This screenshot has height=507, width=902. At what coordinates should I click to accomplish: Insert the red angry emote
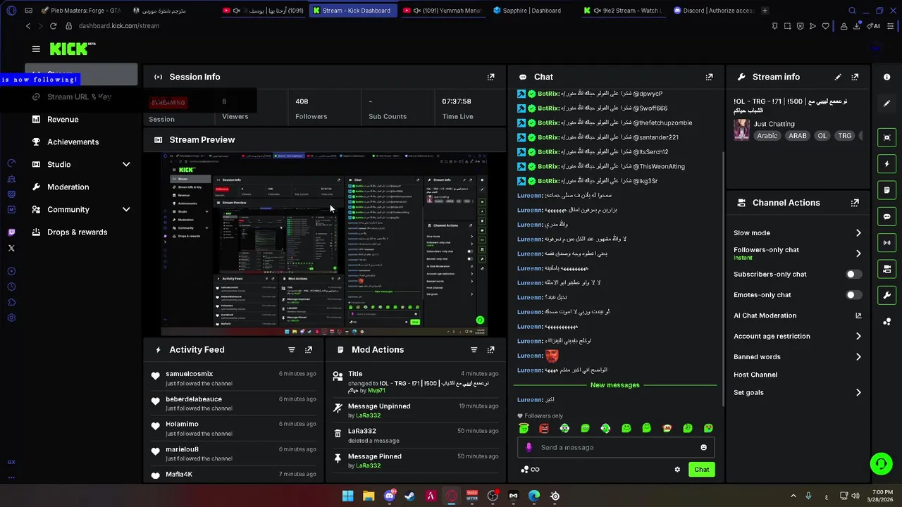[544, 428]
